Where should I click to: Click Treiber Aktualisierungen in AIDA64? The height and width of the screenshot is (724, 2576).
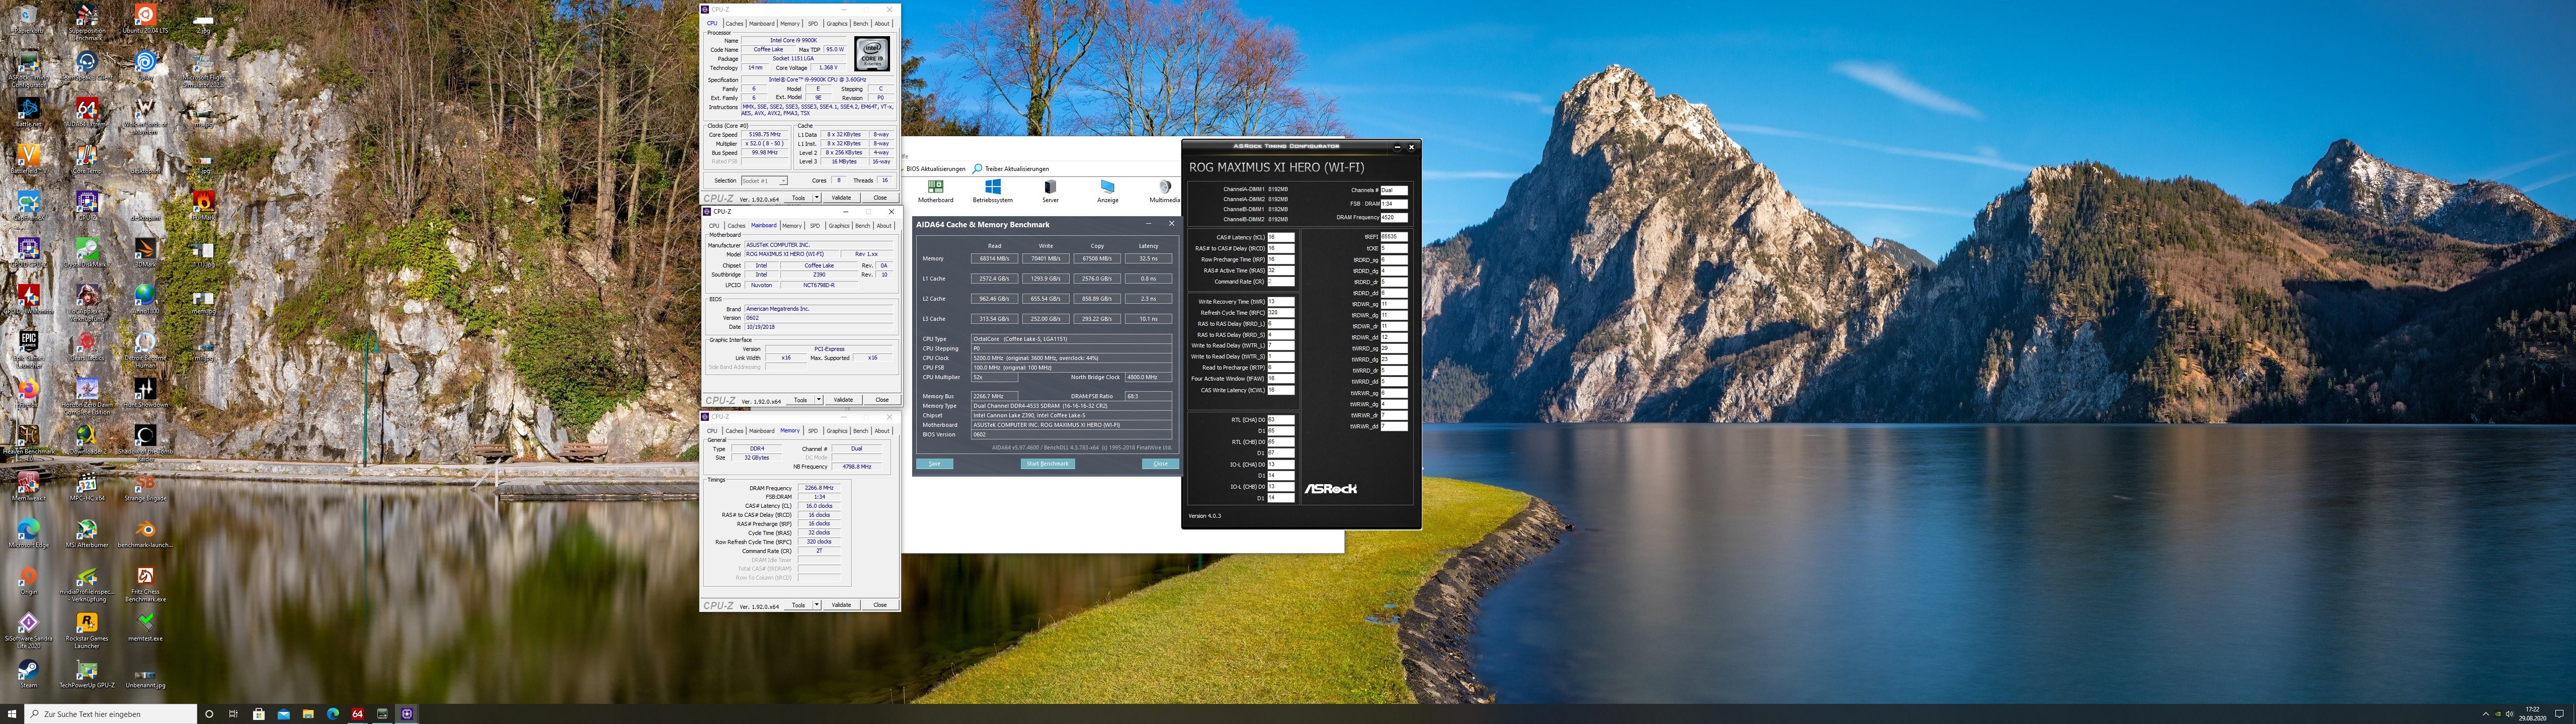tap(1011, 169)
